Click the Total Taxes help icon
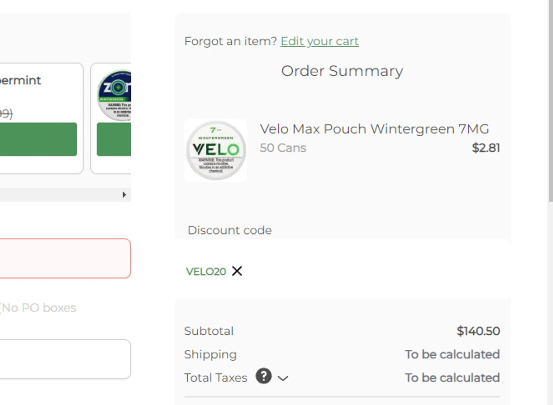553x405 pixels. coord(264,376)
